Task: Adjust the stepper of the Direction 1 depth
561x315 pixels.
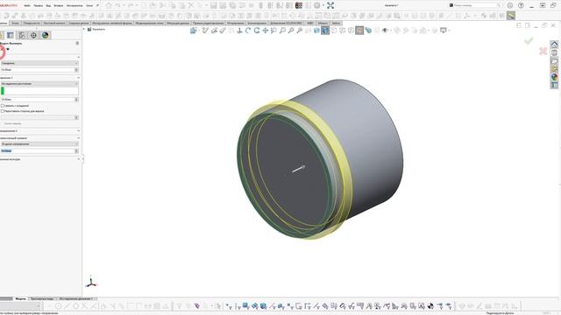Action: (76, 99)
